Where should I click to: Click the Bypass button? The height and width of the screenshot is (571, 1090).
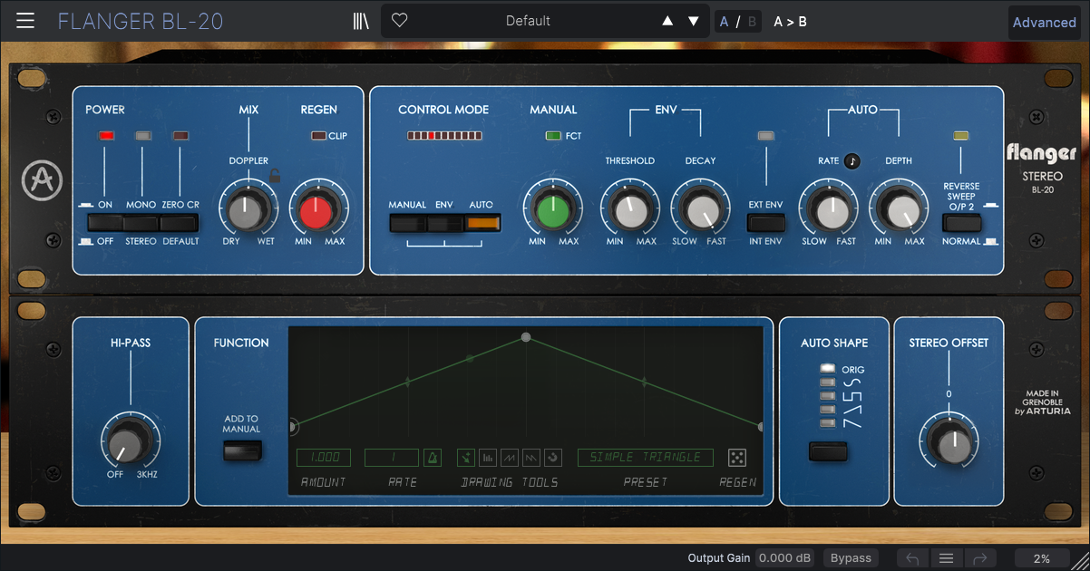coord(851,558)
